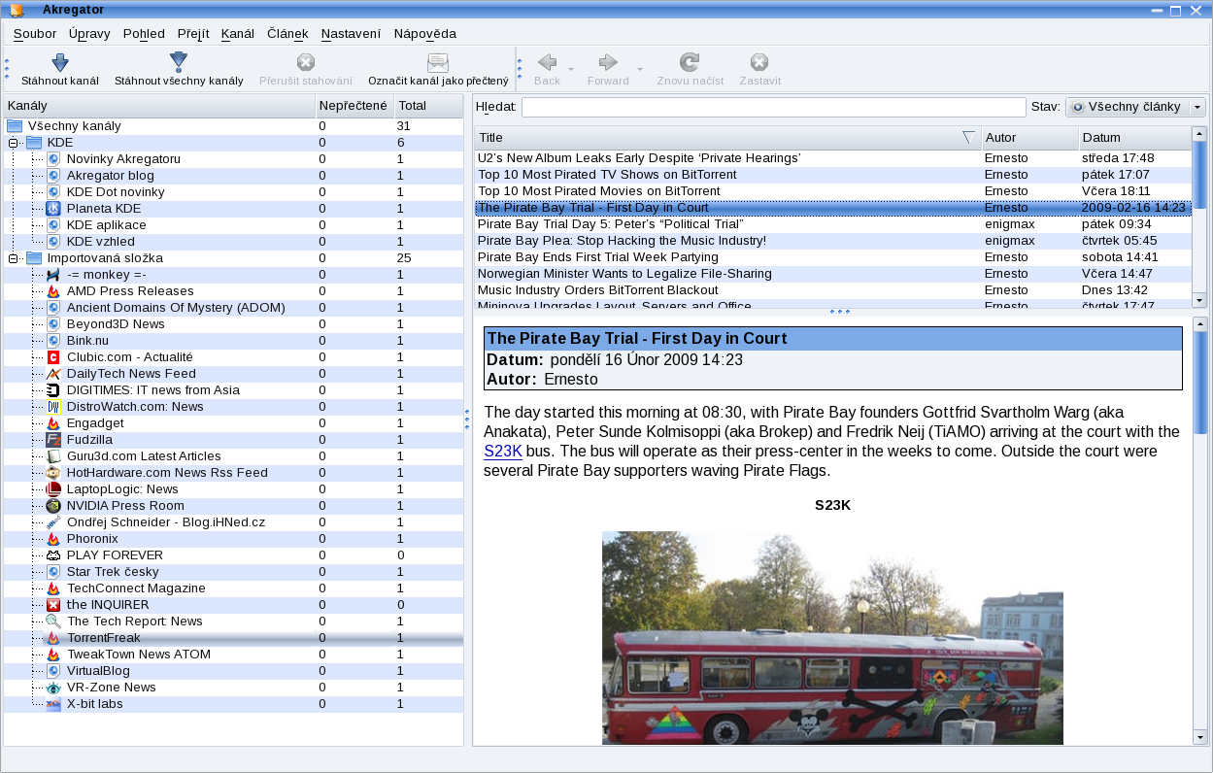Click the PLAY FOREVER feed icon
The width and height of the screenshot is (1213, 773).
click(54, 555)
